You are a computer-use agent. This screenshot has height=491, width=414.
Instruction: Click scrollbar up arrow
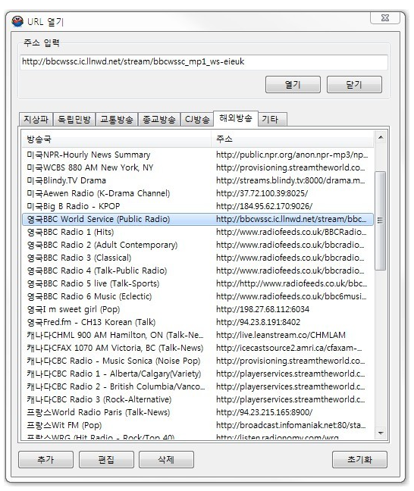pyautogui.click(x=381, y=137)
